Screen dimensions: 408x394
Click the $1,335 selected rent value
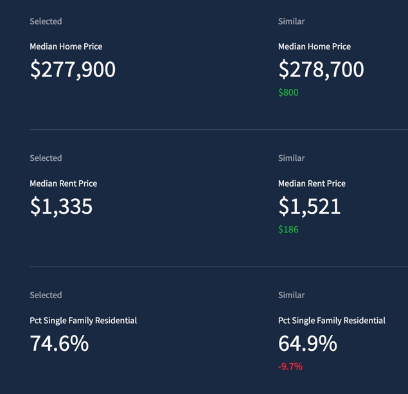pos(61,207)
